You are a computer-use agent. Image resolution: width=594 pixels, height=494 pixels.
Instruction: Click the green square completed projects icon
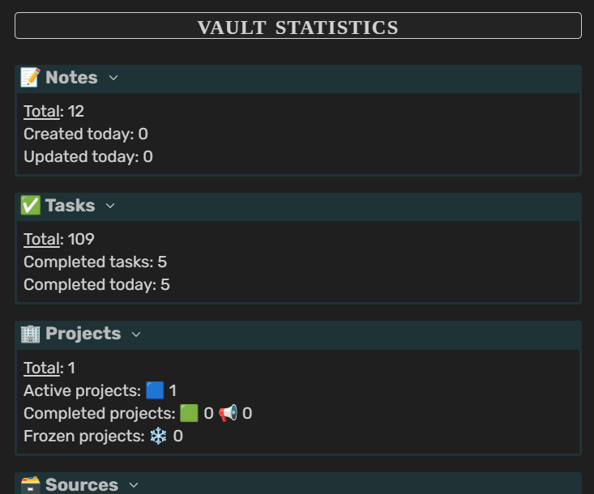(189, 413)
